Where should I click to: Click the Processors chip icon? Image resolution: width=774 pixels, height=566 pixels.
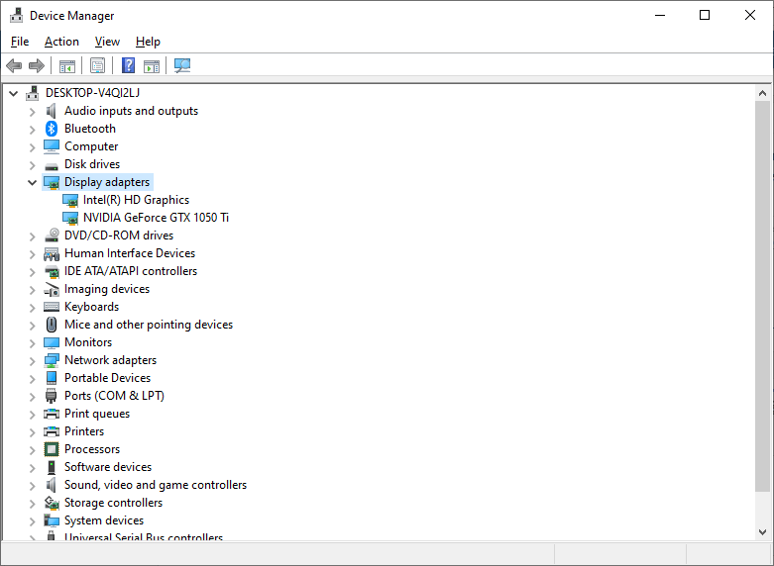[x=52, y=449]
